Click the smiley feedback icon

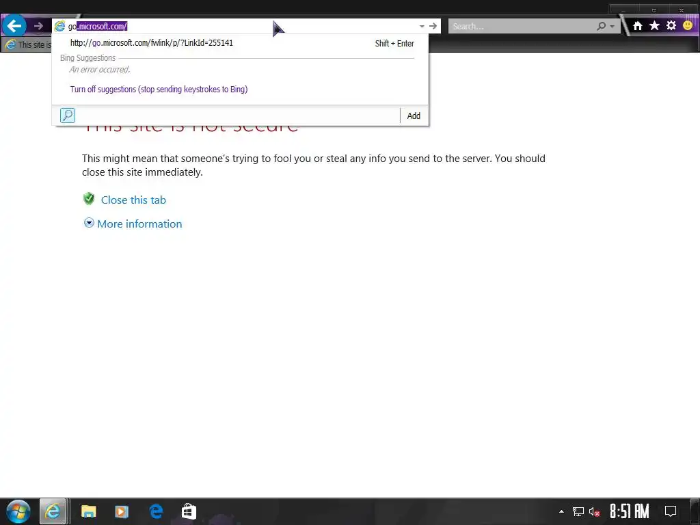pos(688,25)
